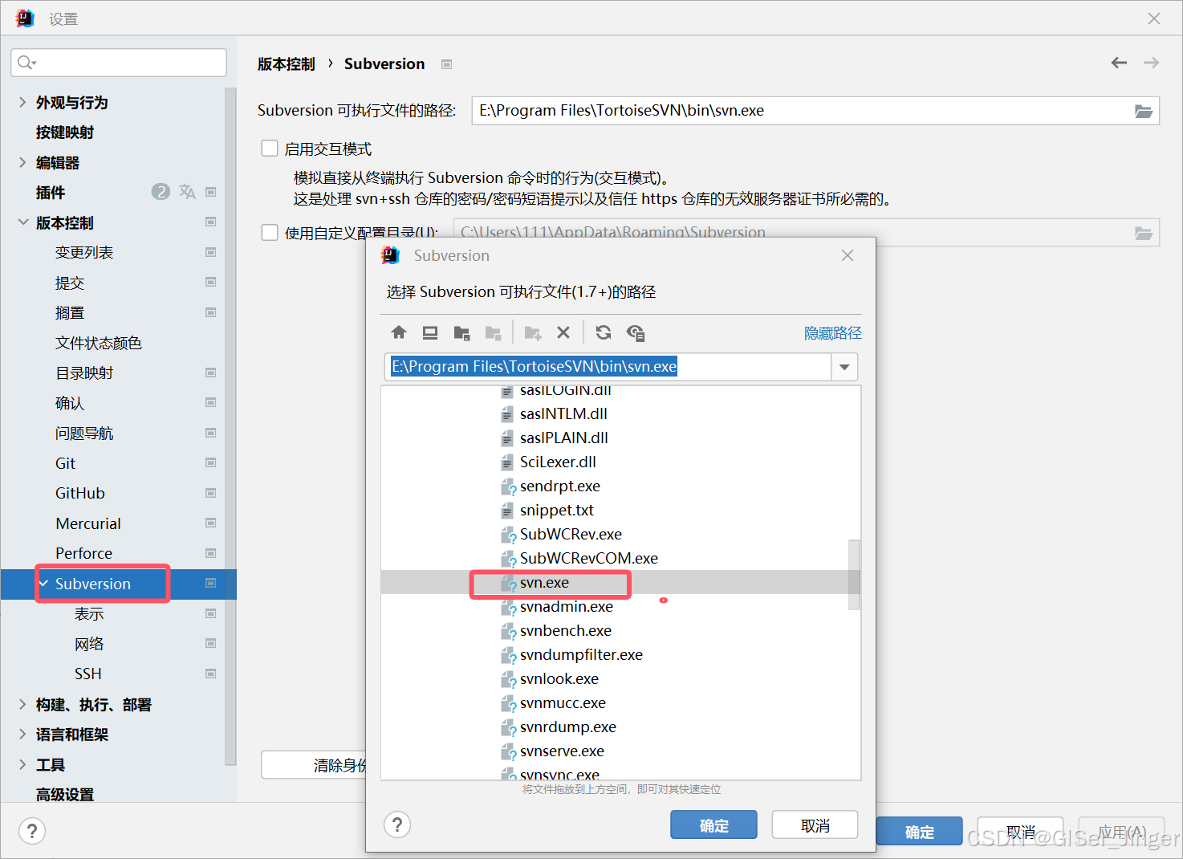Select 插件 in settings tree
1183x859 pixels.
[x=51, y=193]
